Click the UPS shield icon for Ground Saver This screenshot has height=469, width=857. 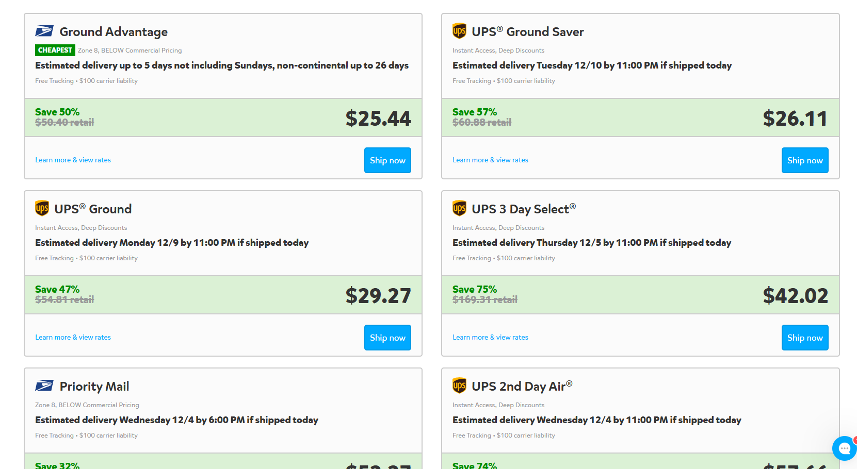pos(459,31)
